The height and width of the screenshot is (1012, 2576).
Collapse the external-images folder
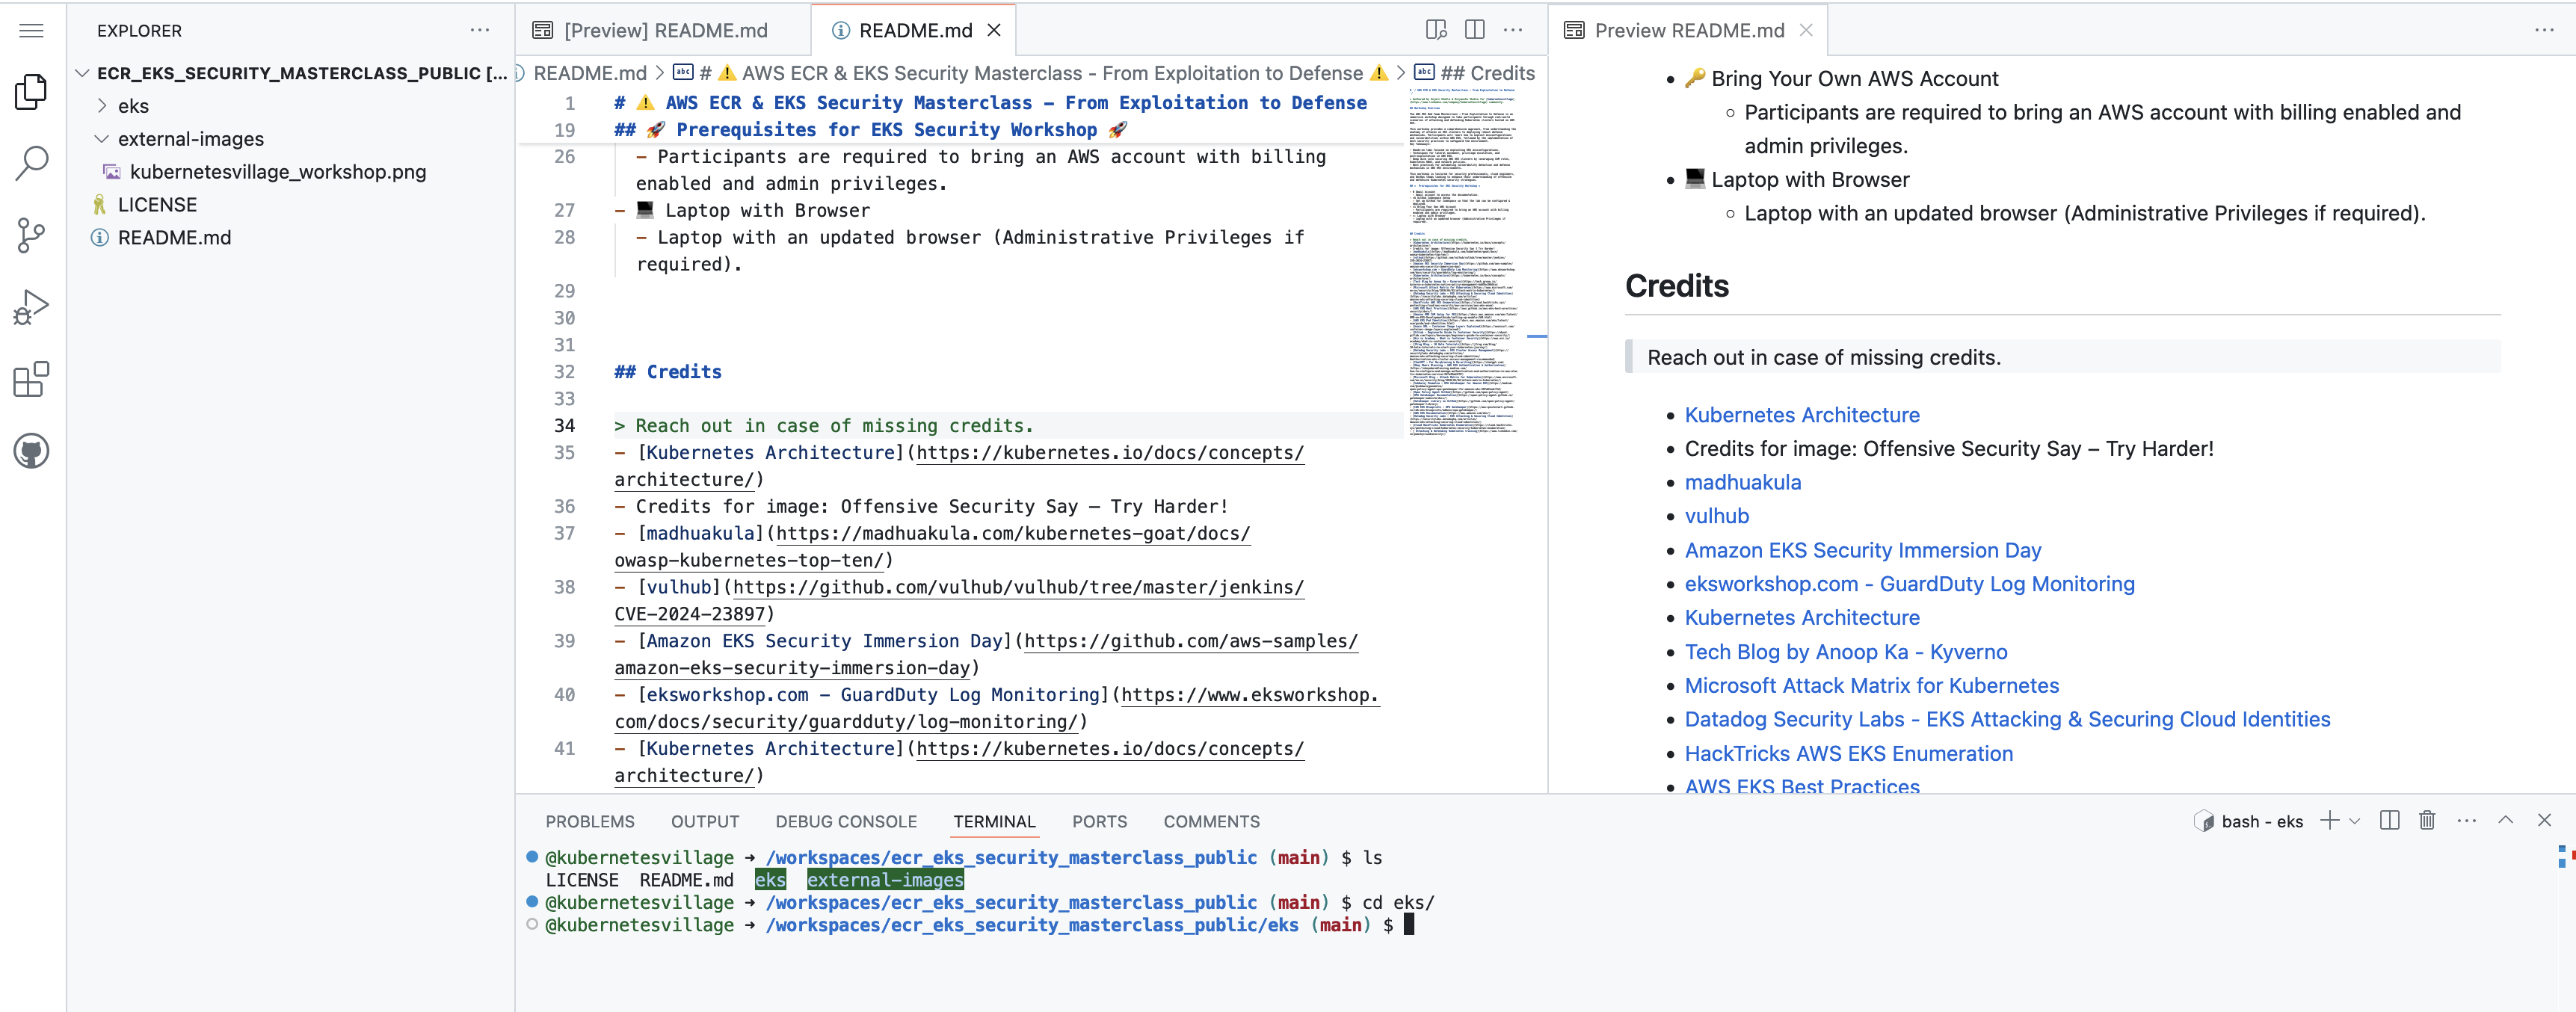tap(190, 139)
